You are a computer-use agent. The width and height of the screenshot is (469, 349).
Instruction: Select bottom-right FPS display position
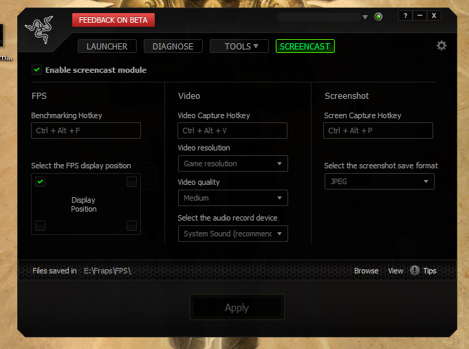[x=131, y=225]
